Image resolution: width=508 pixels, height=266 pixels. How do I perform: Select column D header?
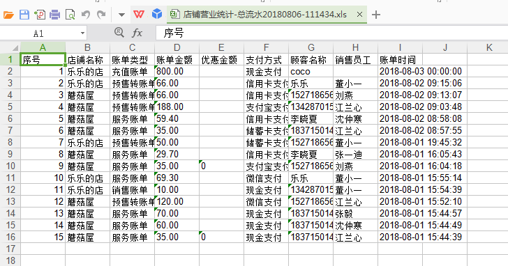[177, 47]
